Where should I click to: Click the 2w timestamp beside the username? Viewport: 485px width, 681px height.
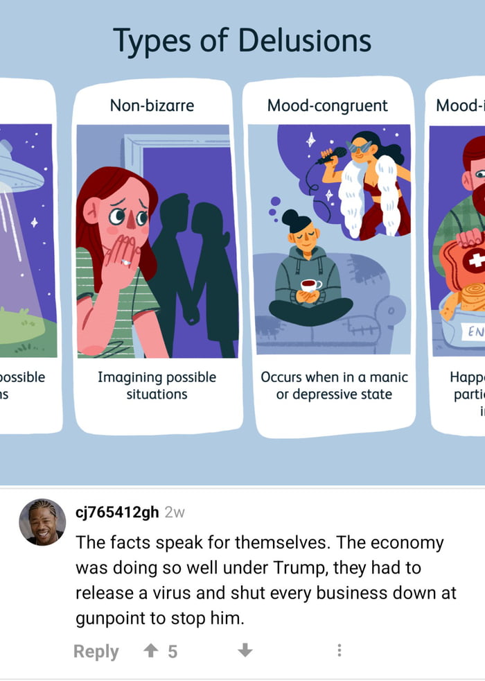pyautogui.click(x=175, y=512)
